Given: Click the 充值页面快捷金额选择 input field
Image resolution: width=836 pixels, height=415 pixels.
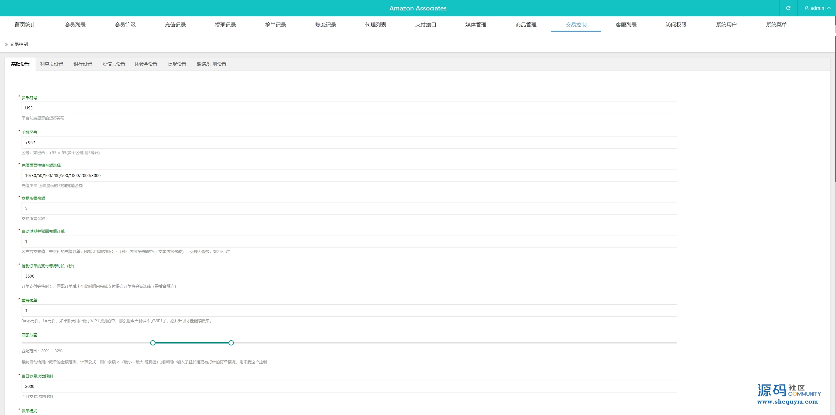Looking at the screenshot, I should (x=349, y=176).
